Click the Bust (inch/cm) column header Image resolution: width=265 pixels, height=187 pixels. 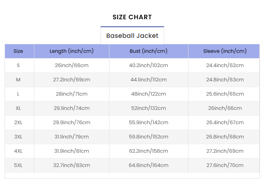148,51
